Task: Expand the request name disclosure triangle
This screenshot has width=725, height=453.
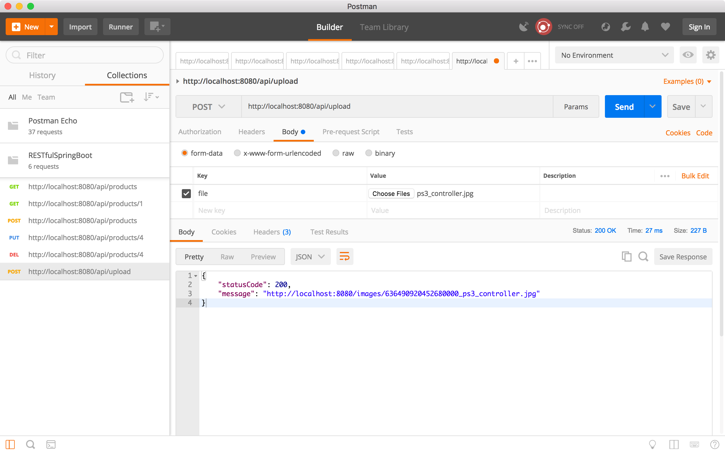Action: (178, 81)
